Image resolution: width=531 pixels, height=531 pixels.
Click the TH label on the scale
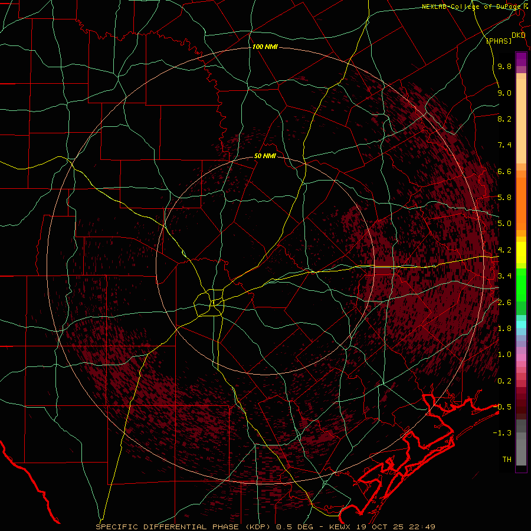tap(507, 460)
